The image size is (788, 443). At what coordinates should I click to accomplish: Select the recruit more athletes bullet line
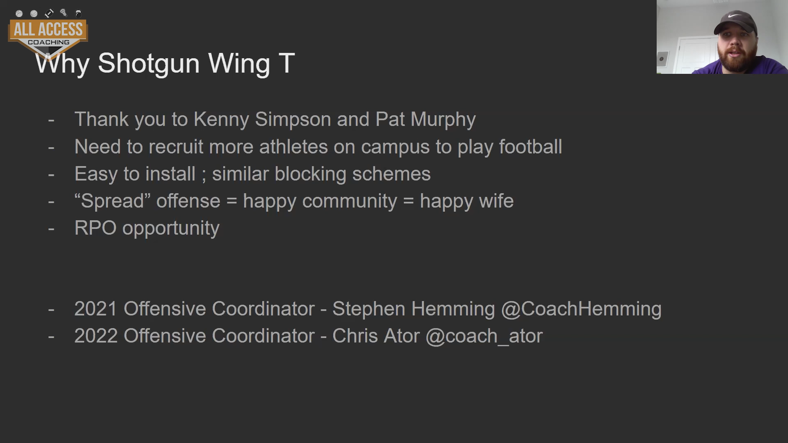point(318,147)
